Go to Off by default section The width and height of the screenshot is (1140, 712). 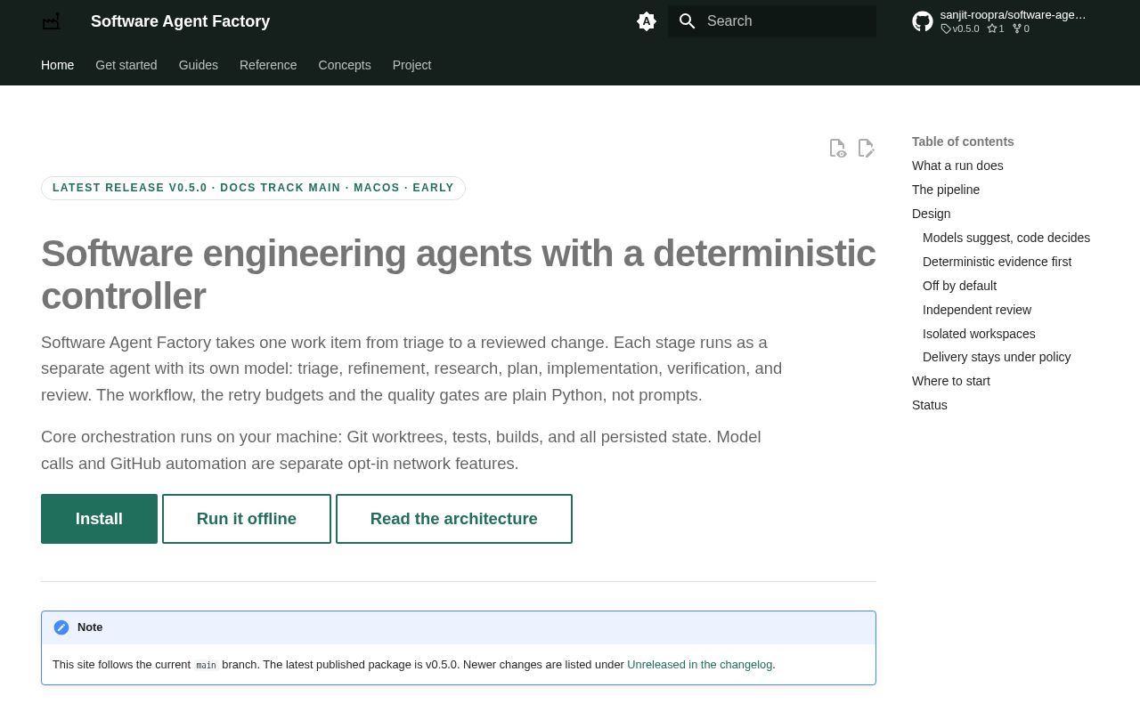point(960,286)
